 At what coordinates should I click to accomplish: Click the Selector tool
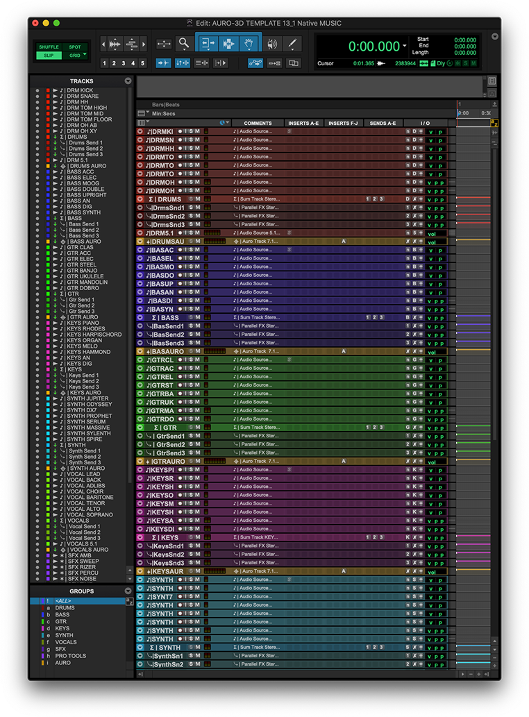click(x=228, y=44)
